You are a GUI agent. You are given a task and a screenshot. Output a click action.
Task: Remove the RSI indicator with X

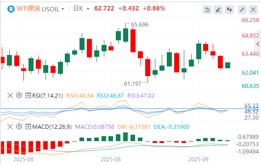coord(10,96)
